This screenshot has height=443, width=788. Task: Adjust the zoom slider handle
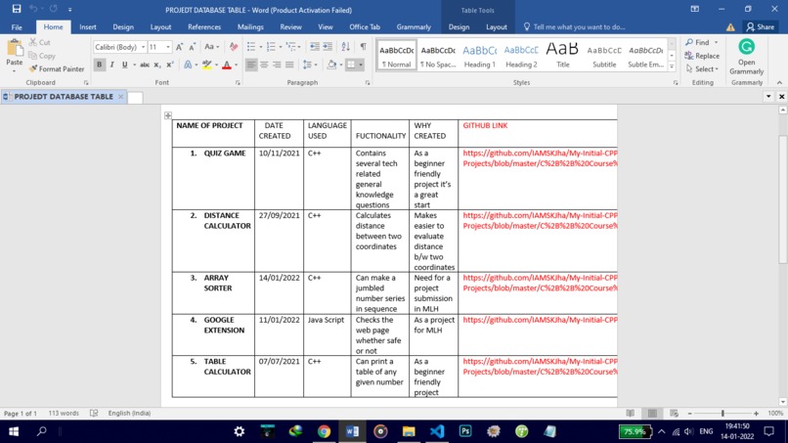click(x=722, y=413)
